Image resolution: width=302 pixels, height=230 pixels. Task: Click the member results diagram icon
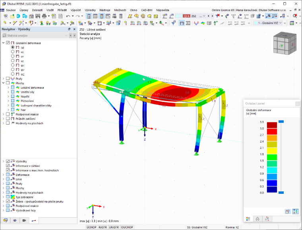(x=196, y=23)
